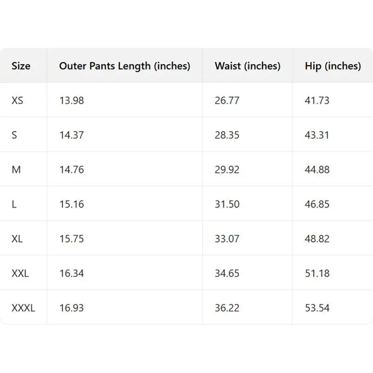Screen dimensions: 373x373
Task: Click the 28.35 waist value
Action: tap(227, 135)
